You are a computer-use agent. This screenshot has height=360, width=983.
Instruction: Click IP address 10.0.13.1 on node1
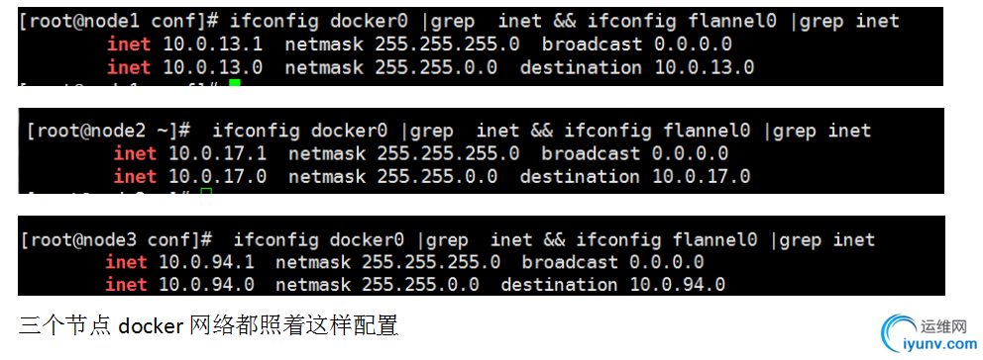pos(212,45)
